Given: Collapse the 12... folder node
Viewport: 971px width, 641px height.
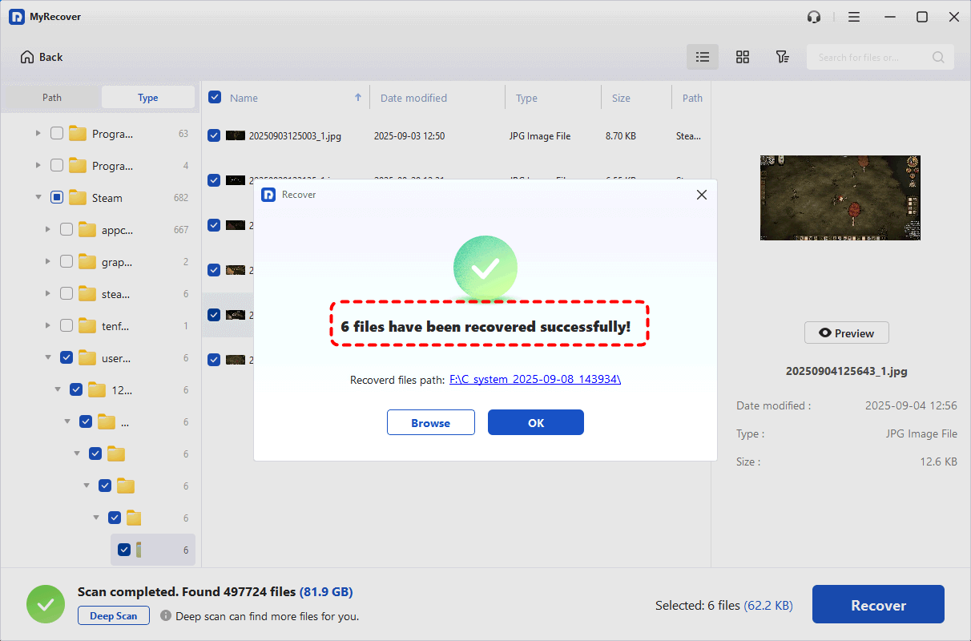Looking at the screenshot, I should (x=57, y=390).
